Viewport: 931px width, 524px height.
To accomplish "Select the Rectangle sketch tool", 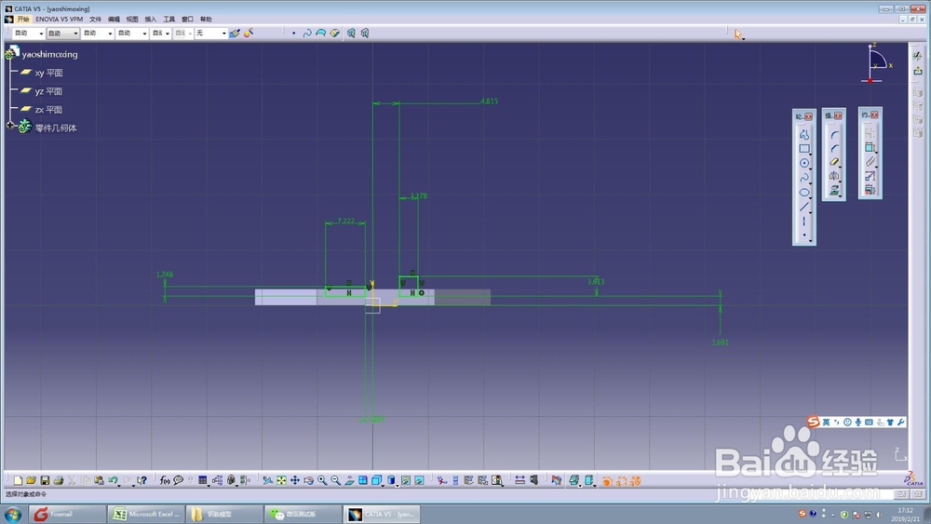I will point(804,149).
